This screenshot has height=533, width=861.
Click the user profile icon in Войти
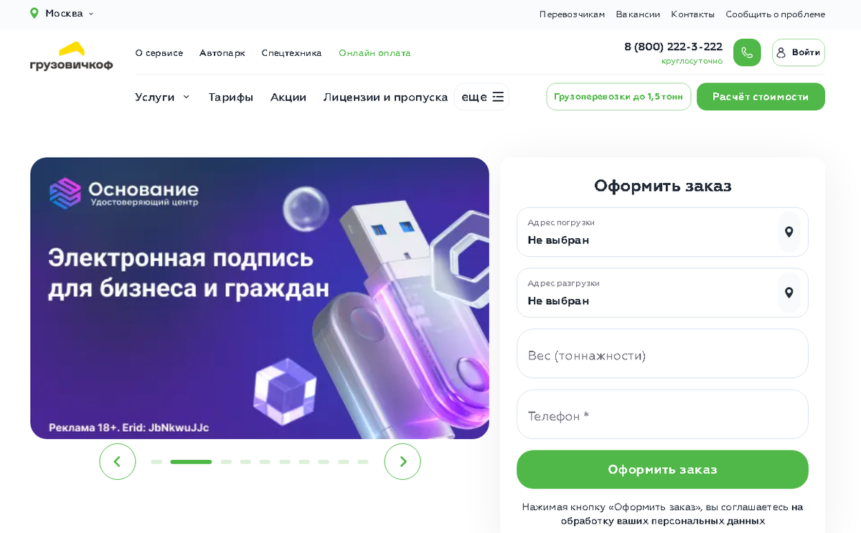point(781,52)
